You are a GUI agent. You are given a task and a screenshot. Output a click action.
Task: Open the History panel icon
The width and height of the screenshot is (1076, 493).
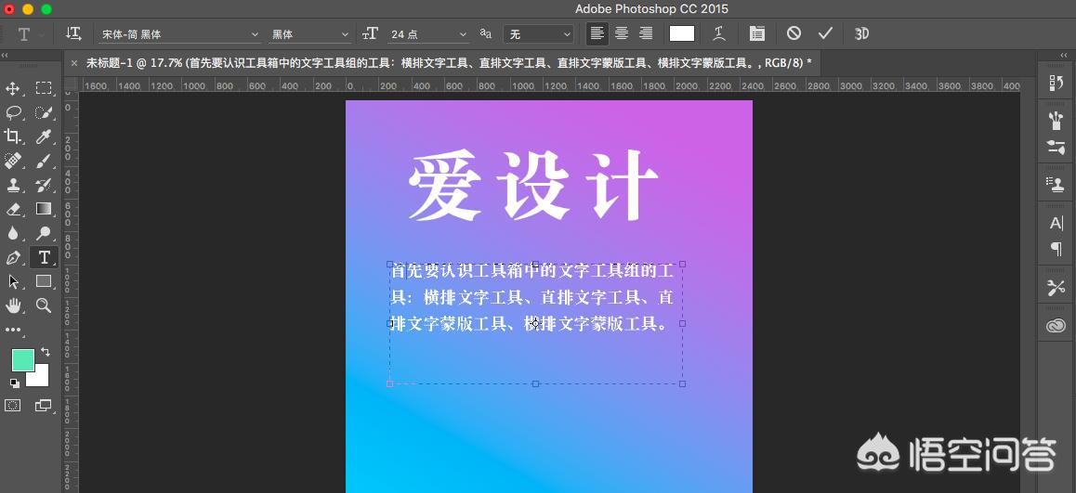1056,84
